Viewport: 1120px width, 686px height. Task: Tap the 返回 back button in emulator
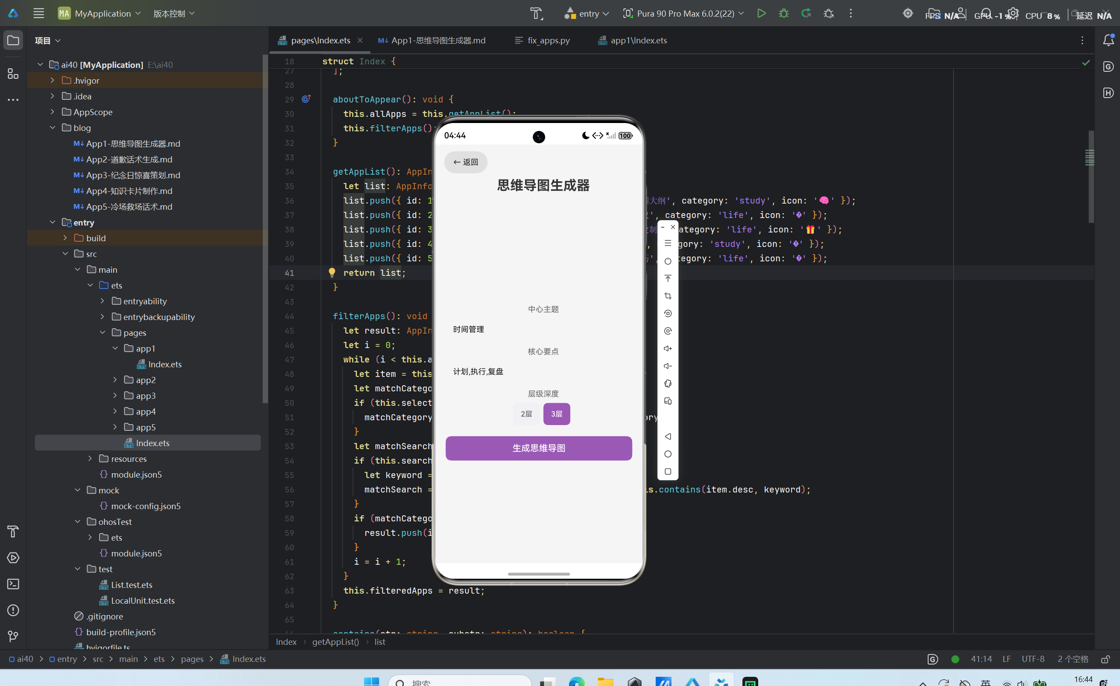[466, 162]
